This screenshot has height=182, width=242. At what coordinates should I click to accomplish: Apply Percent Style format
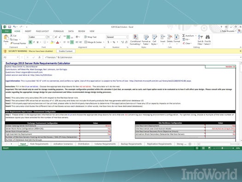click(x=114, y=42)
